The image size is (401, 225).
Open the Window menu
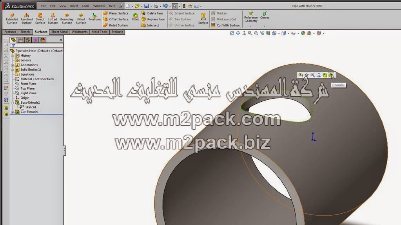99,6
